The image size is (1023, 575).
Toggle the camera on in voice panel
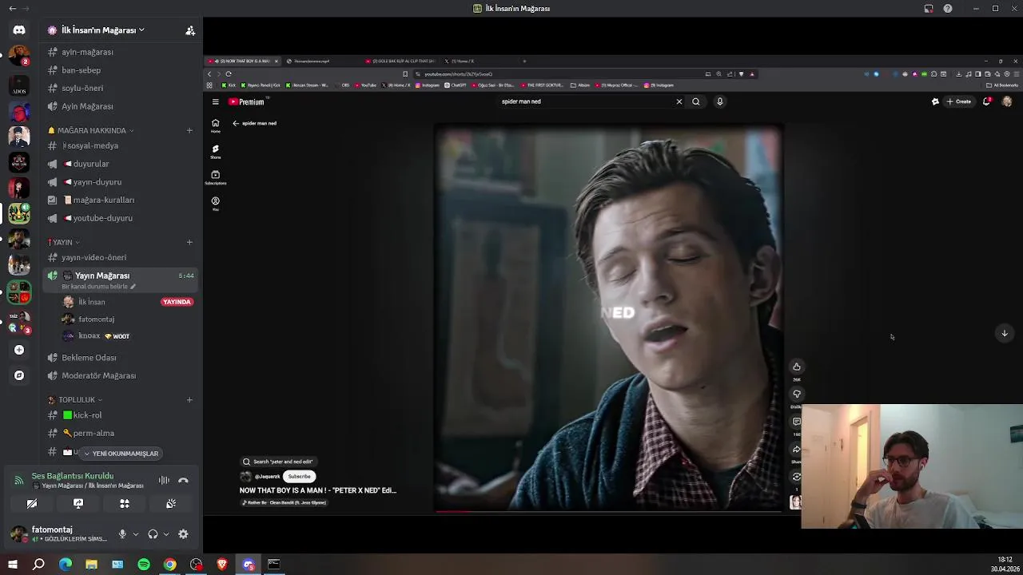coord(32,504)
